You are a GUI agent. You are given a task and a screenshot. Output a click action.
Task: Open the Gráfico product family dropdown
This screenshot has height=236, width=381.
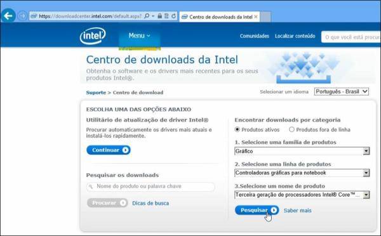point(302,151)
